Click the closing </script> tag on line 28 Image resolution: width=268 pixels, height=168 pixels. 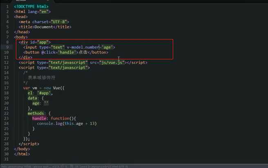[29, 144]
